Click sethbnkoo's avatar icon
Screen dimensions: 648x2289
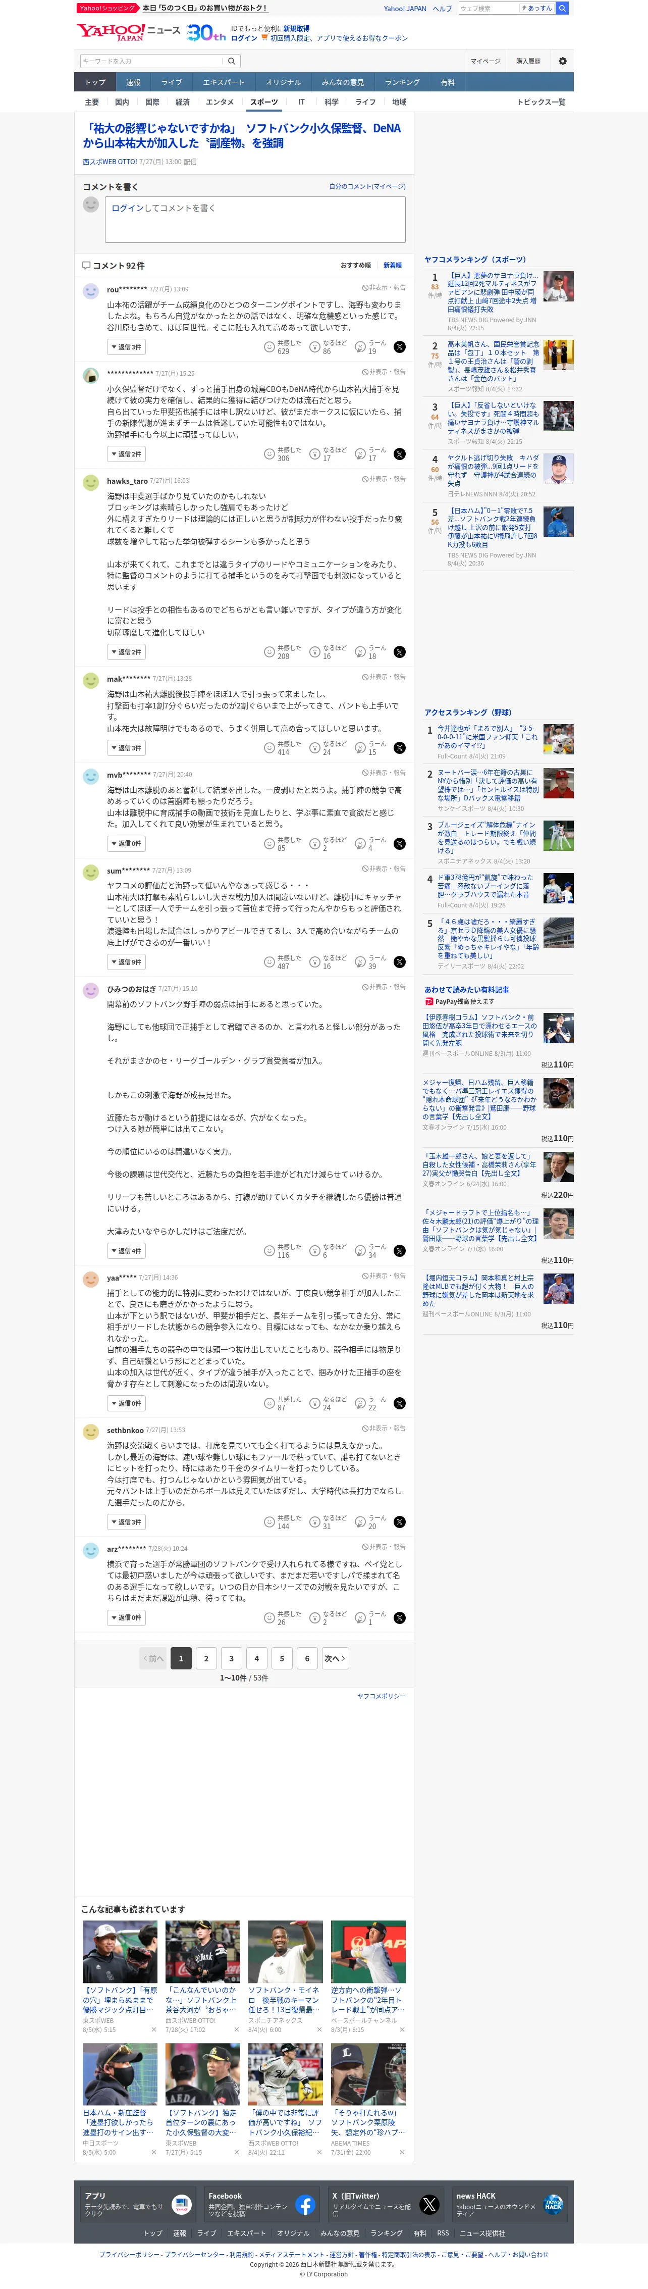coord(90,1433)
